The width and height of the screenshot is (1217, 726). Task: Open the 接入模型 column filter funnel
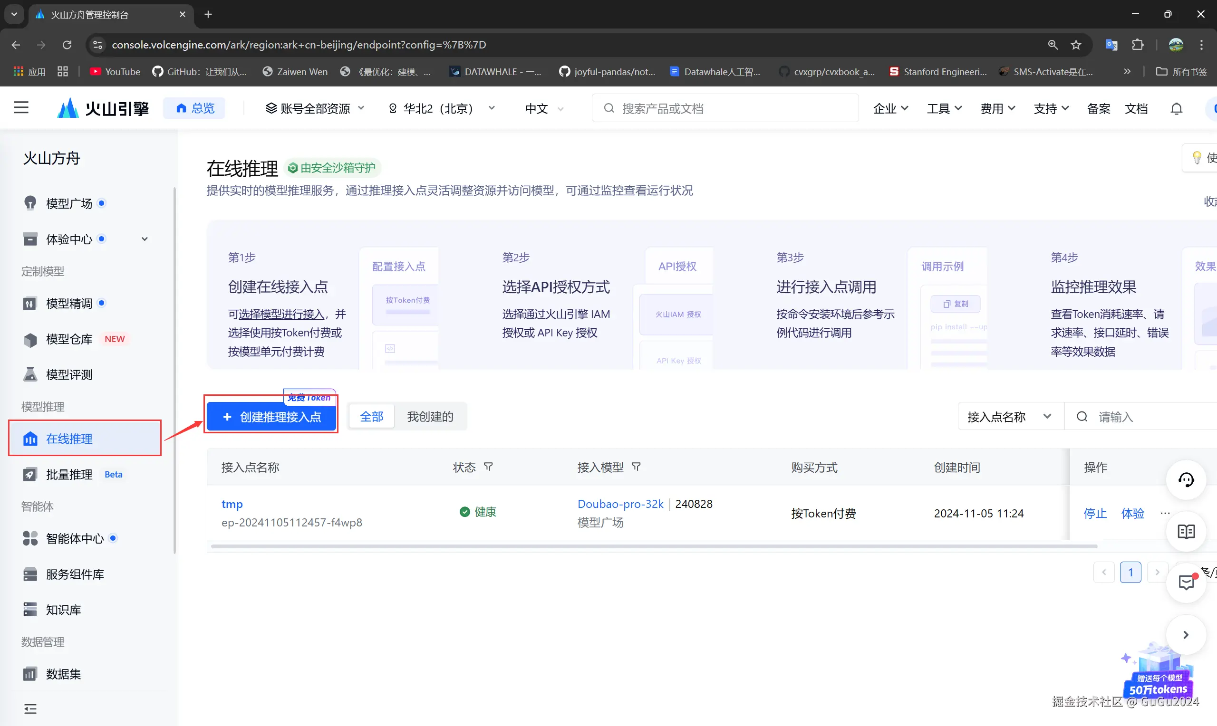click(636, 467)
